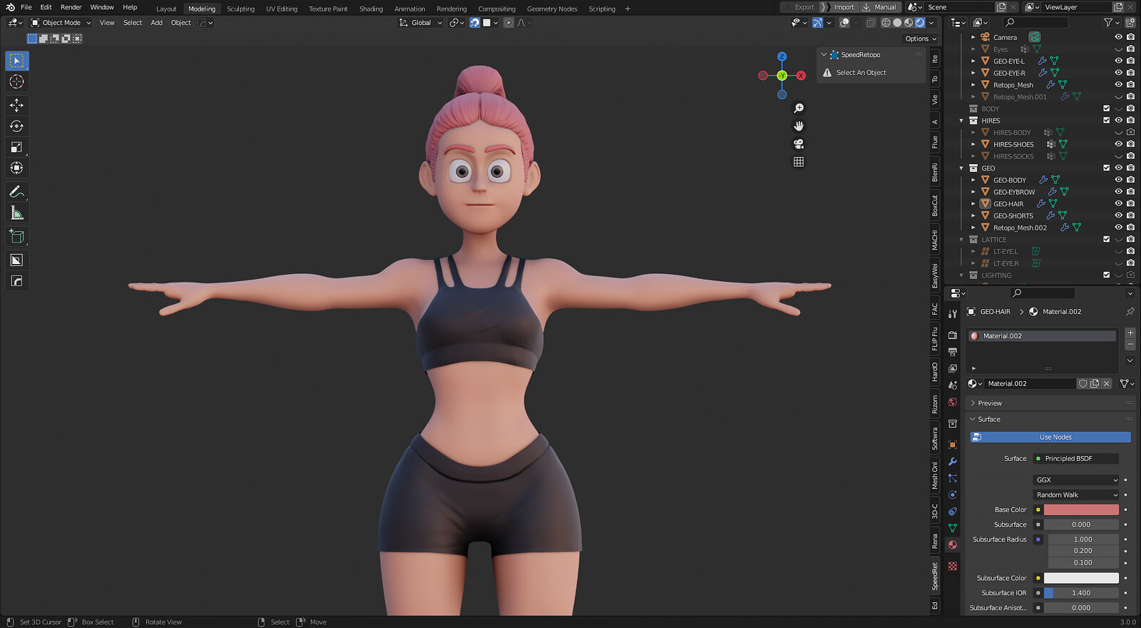Viewport: 1141px width, 628px height.
Task: Uncheck the GEO collection checkbox
Action: [1107, 168]
